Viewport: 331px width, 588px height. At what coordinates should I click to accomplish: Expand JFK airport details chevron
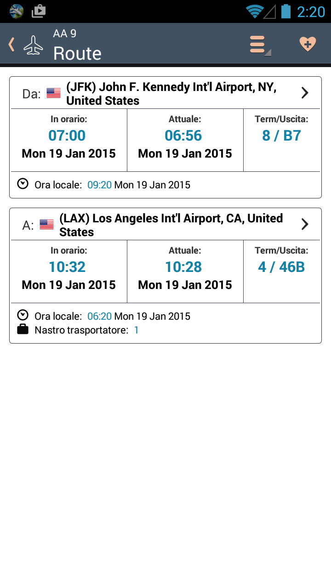click(x=304, y=93)
